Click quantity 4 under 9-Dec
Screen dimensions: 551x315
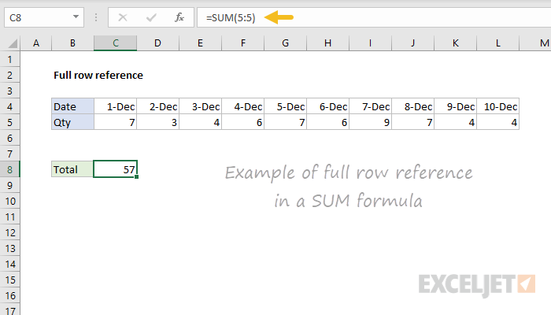(456, 122)
